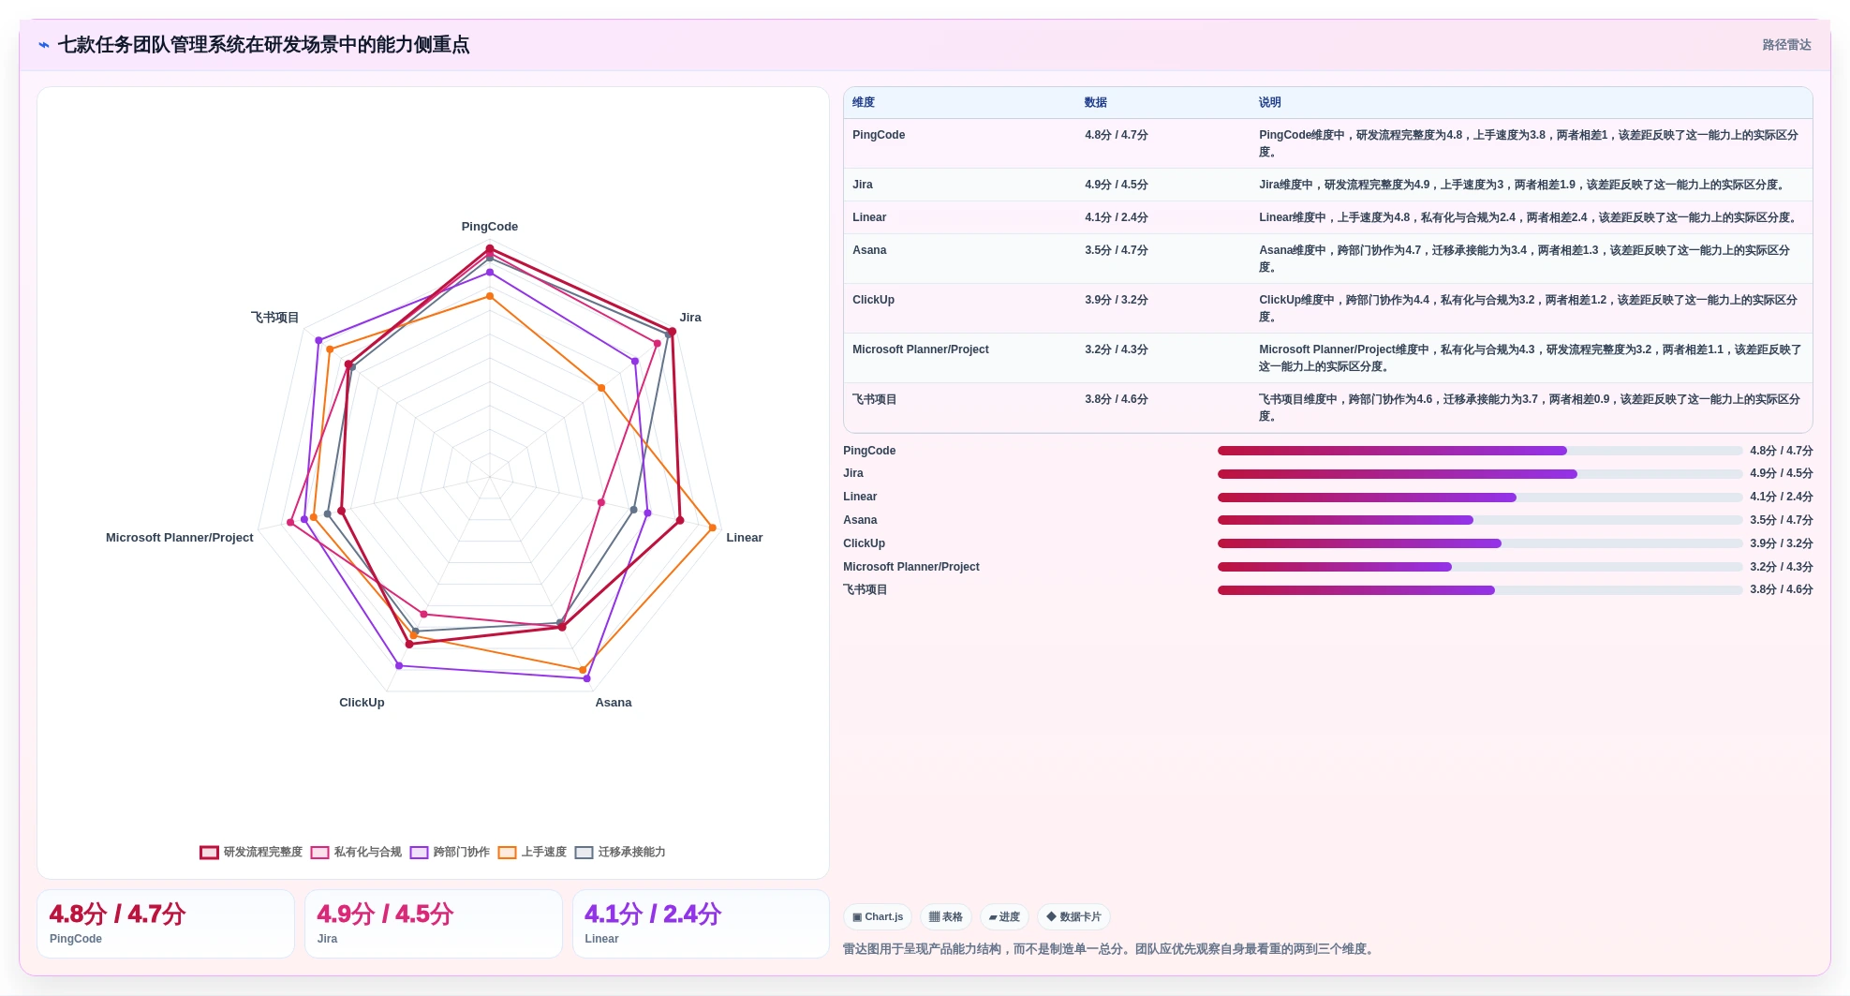1850x996 pixels.
Task: Click the footer note starting with 雷达图用于呈现
Action: tap(1111, 949)
